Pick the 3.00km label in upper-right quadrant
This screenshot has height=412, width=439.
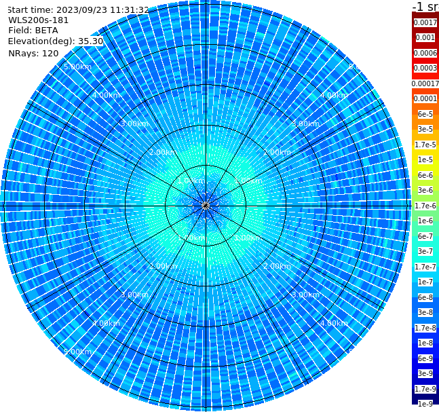click(305, 124)
